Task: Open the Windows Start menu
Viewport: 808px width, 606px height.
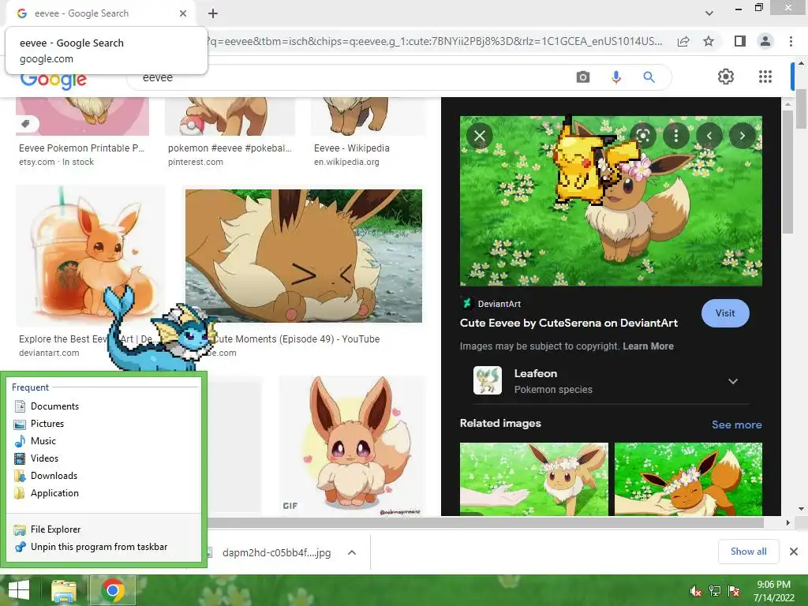Action: [x=19, y=590]
